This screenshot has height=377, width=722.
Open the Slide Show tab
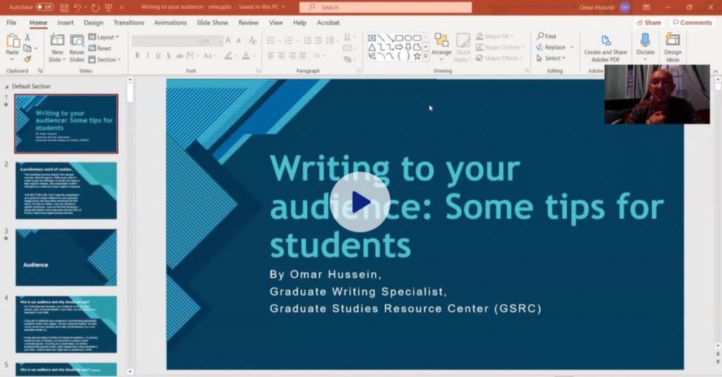pyautogui.click(x=212, y=23)
